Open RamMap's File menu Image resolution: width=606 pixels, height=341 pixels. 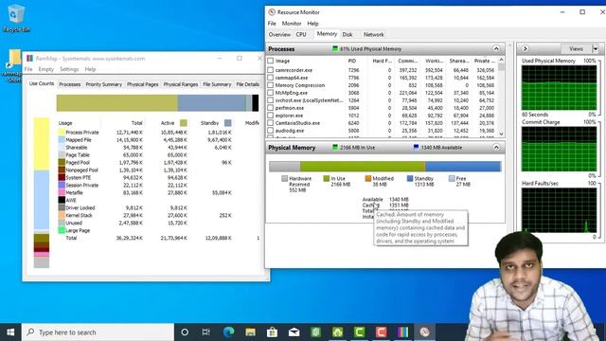tap(28, 69)
